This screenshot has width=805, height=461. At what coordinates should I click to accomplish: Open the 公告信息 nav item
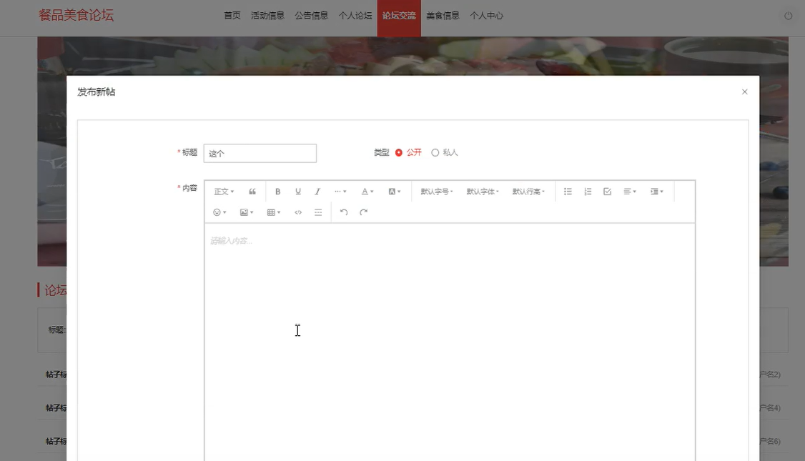pyautogui.click(x=311, y=16)
